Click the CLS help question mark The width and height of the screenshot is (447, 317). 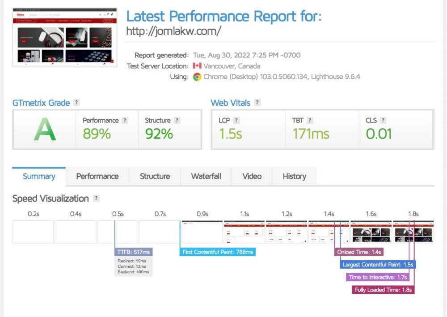(383, 120)
